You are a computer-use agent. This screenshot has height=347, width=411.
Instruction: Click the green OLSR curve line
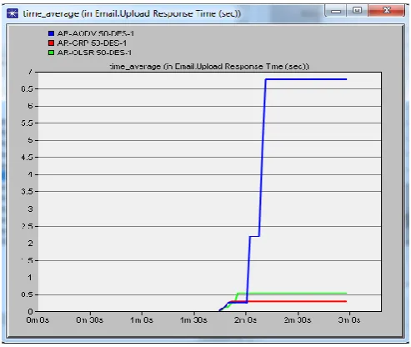point(292,293)
